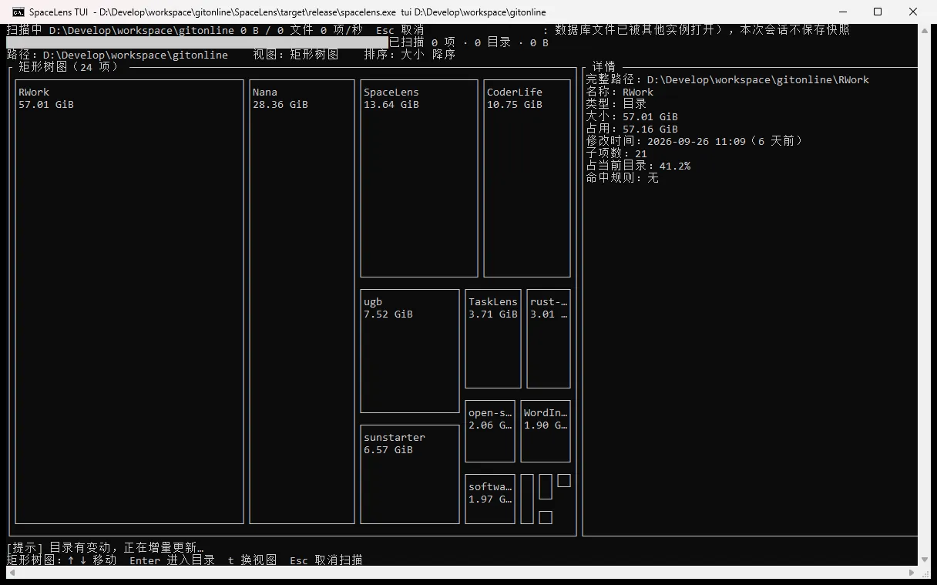937x585 pixels.
Task: Pick the SpaceLens 13.64 GiB treemap block
Action: click(419, 178)
